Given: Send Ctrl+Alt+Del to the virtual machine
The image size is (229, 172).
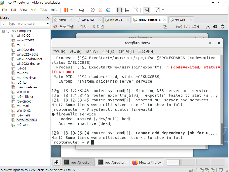Looking at the screenshot, I should pyautogui.click(x=81, y=10).
